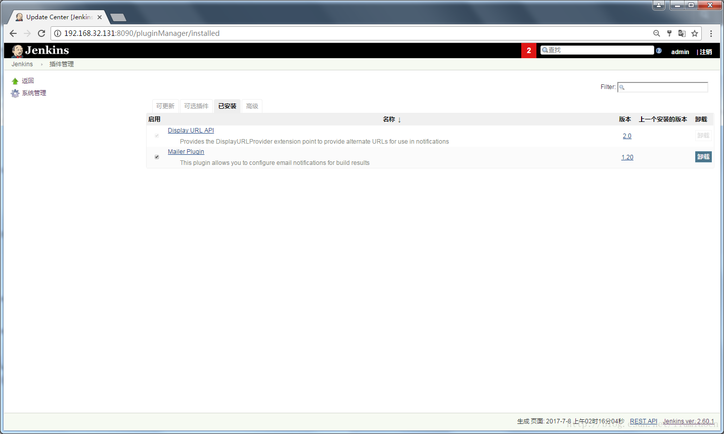The height and width of the screenshot is (434, 724).
Task: Switch to the 可更新 tab
Action: (x=165, y=106)
